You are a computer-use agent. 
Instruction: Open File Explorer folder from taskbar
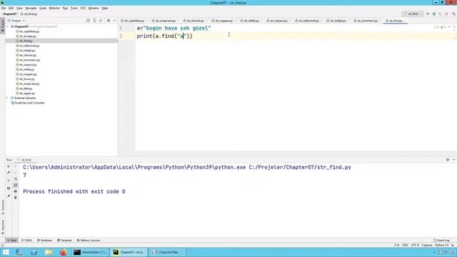[49, 252]
